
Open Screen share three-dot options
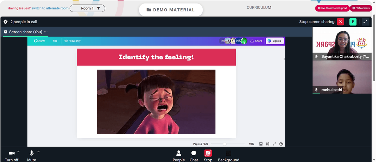(x=46, y=32)
